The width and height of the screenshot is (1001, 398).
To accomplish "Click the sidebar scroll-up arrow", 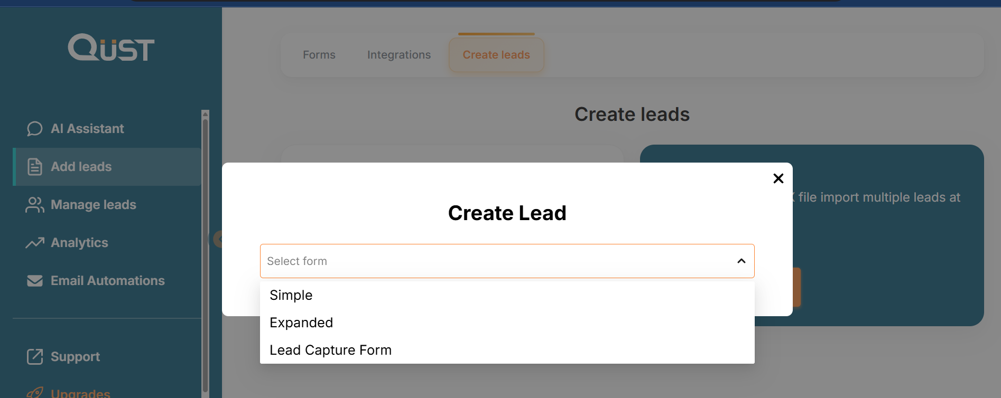I will coord(206,113).
